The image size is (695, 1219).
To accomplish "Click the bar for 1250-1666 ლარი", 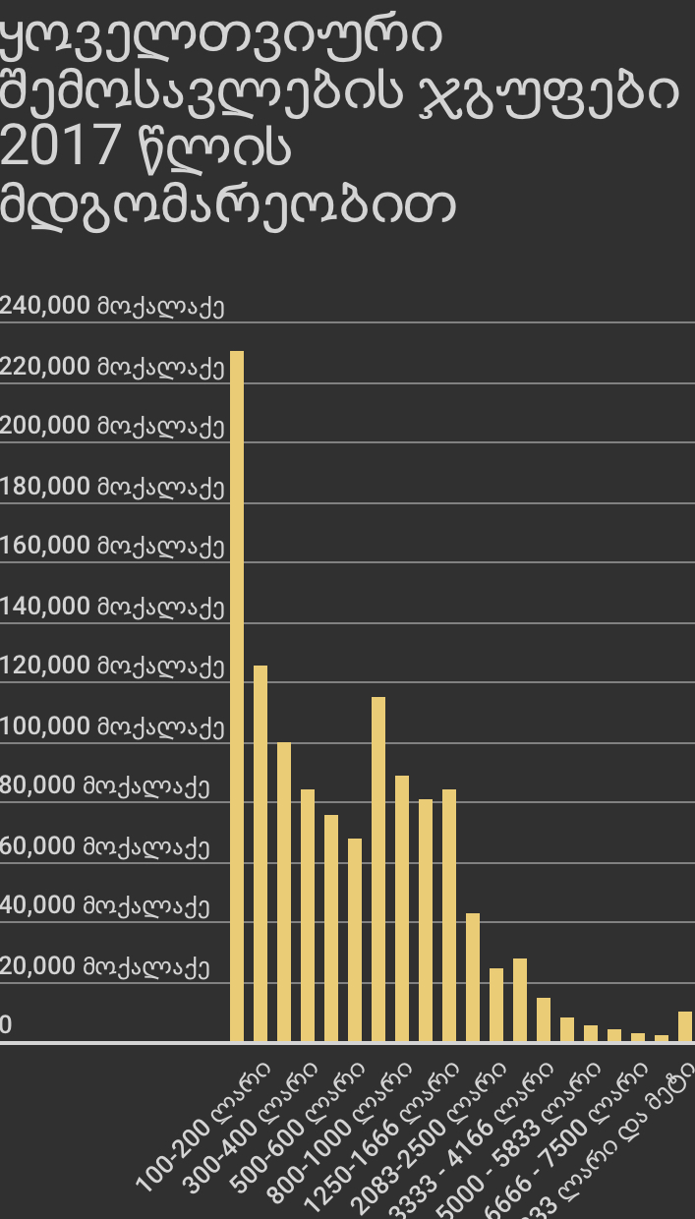I will (426, 919).
